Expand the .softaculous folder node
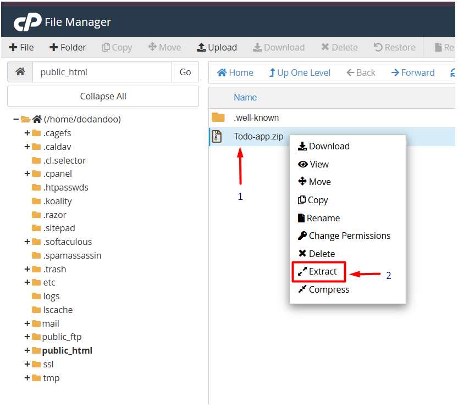Image resolution: width=458 pixels, height=408 pixels. (27, 242)
